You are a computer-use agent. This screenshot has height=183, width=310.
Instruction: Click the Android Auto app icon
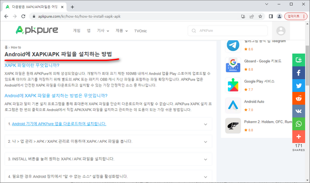pyautogui.click(x=233, y=105)
